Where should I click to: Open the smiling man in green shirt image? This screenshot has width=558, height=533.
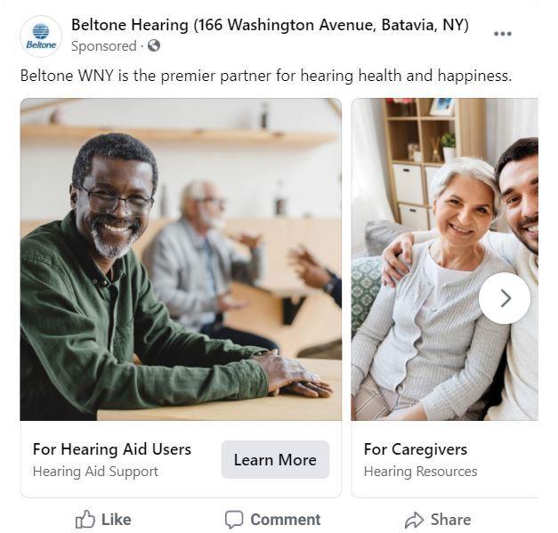(x=181, y=260)
